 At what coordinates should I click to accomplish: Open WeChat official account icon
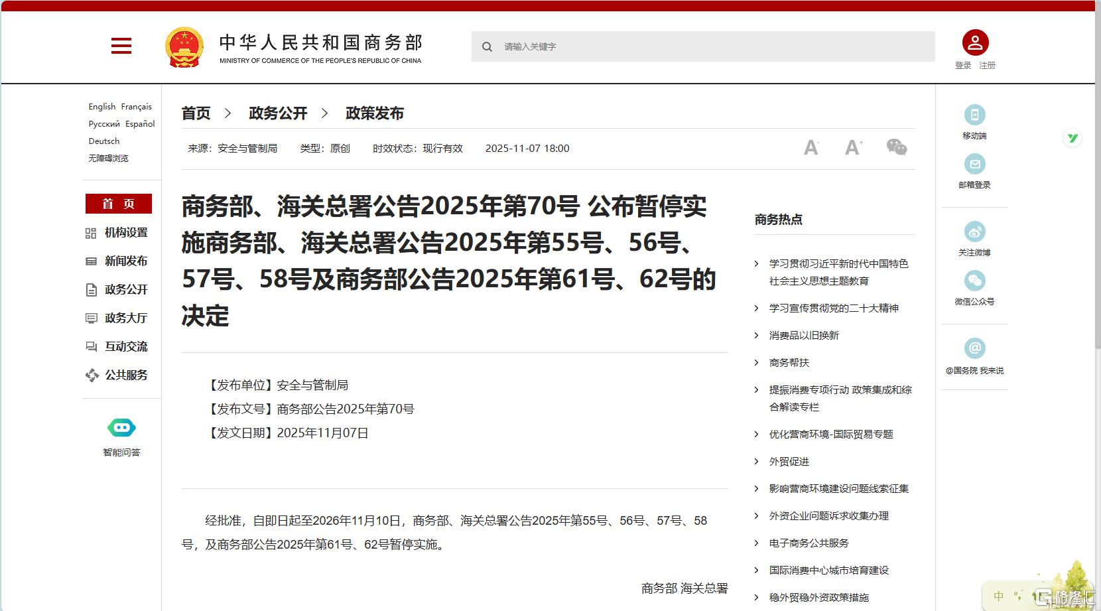tap(974, 281)
